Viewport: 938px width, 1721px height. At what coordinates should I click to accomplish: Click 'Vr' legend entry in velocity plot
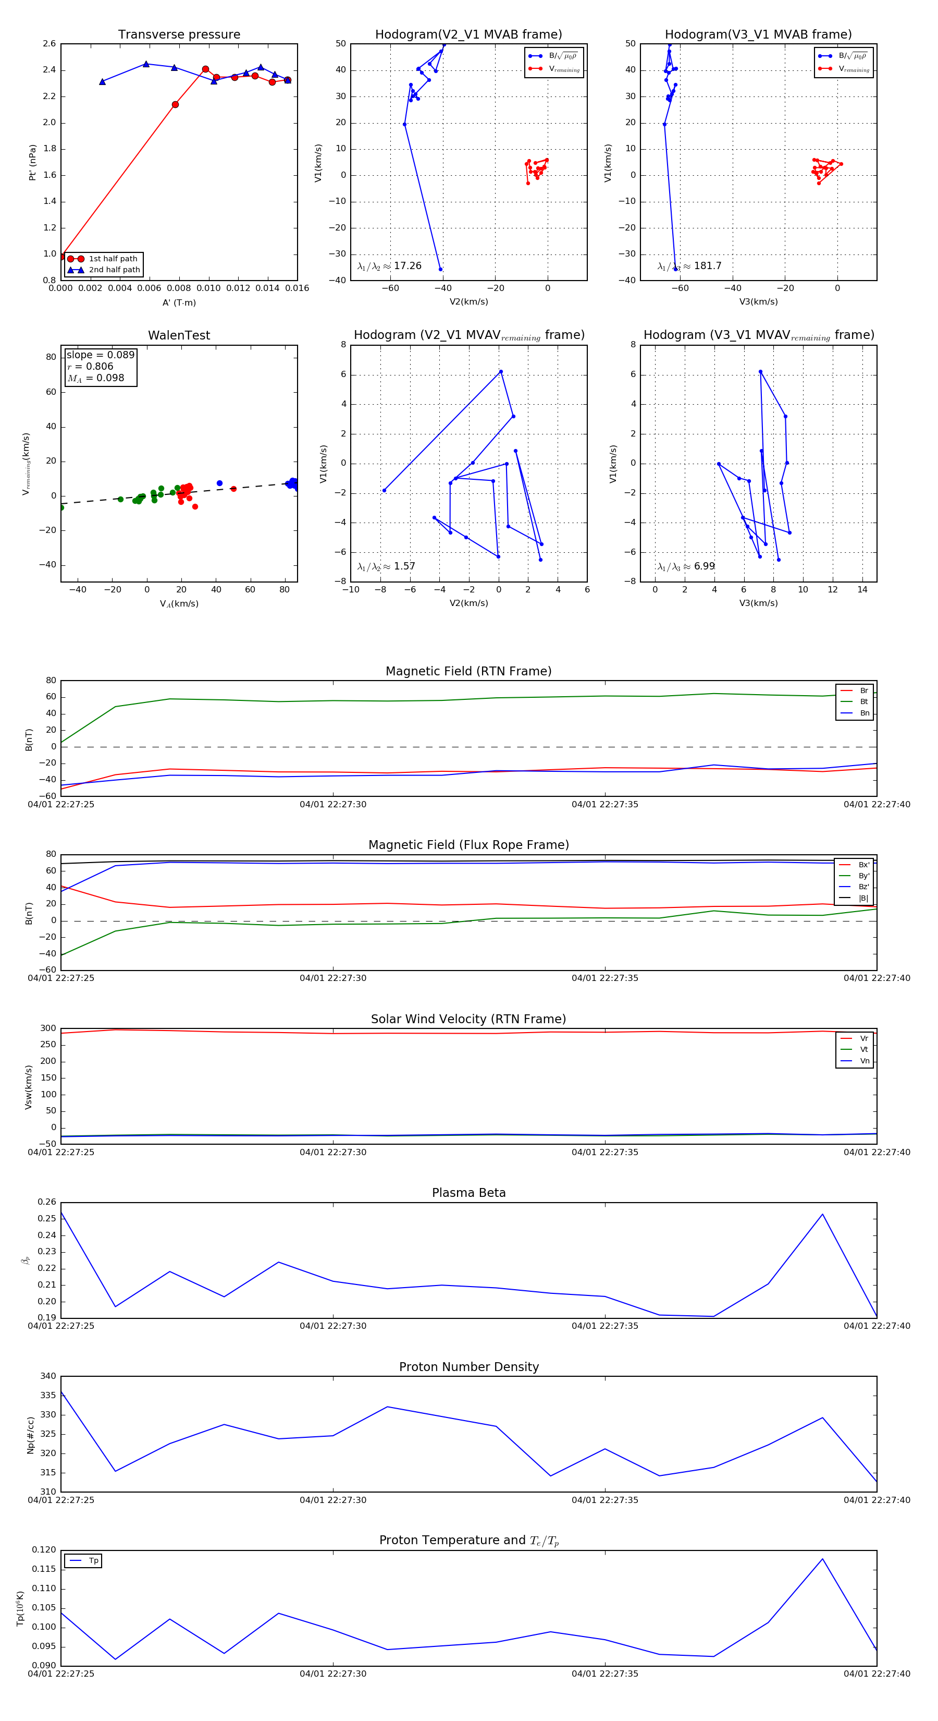tap(855, 1038)
